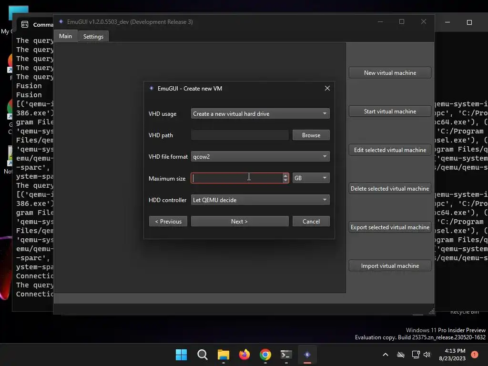The height and width of the screenshot is (366, 488).
Task: Minimize the Command Prompt window
Action: tap(447, 22)
